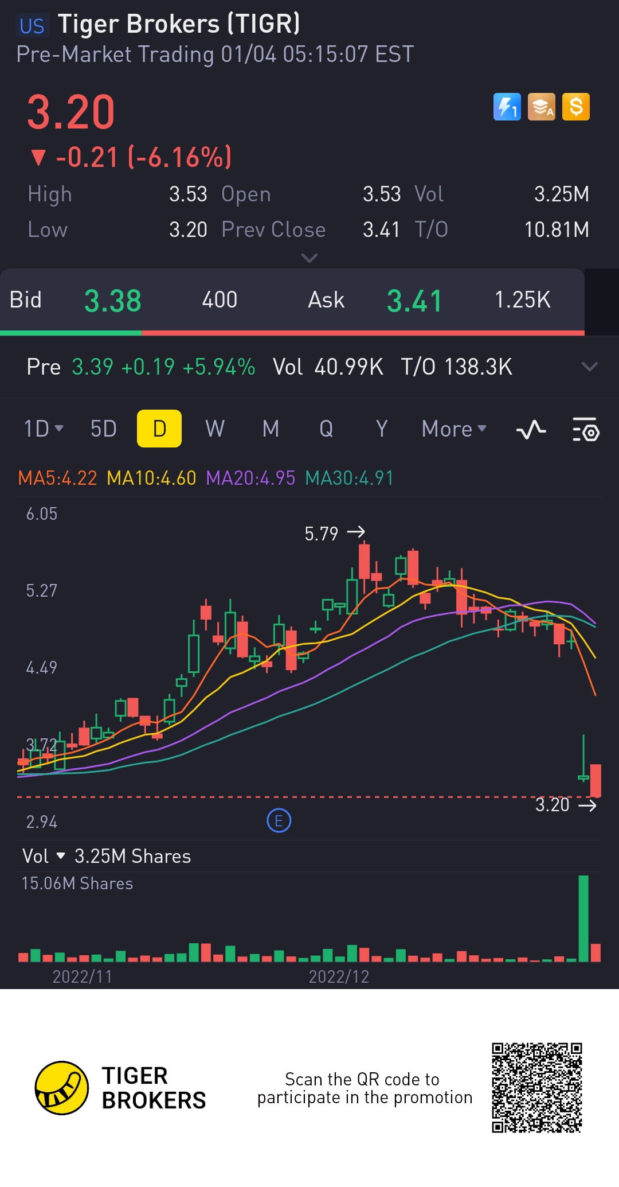
Task: Tap the Prev Close 3.41 value
Action: [x=381, y=229]
